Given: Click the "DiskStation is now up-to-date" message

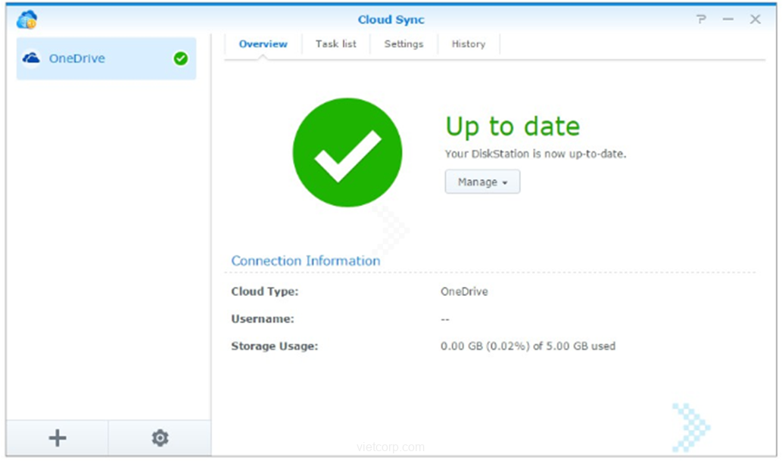Looking at the screenshot, I should (x=535, y=154).
